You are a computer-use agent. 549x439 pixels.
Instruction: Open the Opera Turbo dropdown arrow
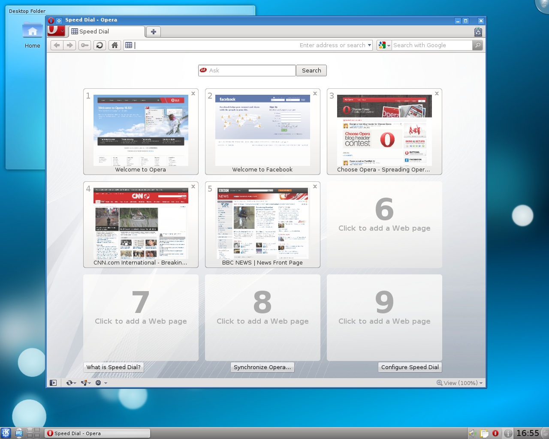pyautogui.click(x=106, y=383)
